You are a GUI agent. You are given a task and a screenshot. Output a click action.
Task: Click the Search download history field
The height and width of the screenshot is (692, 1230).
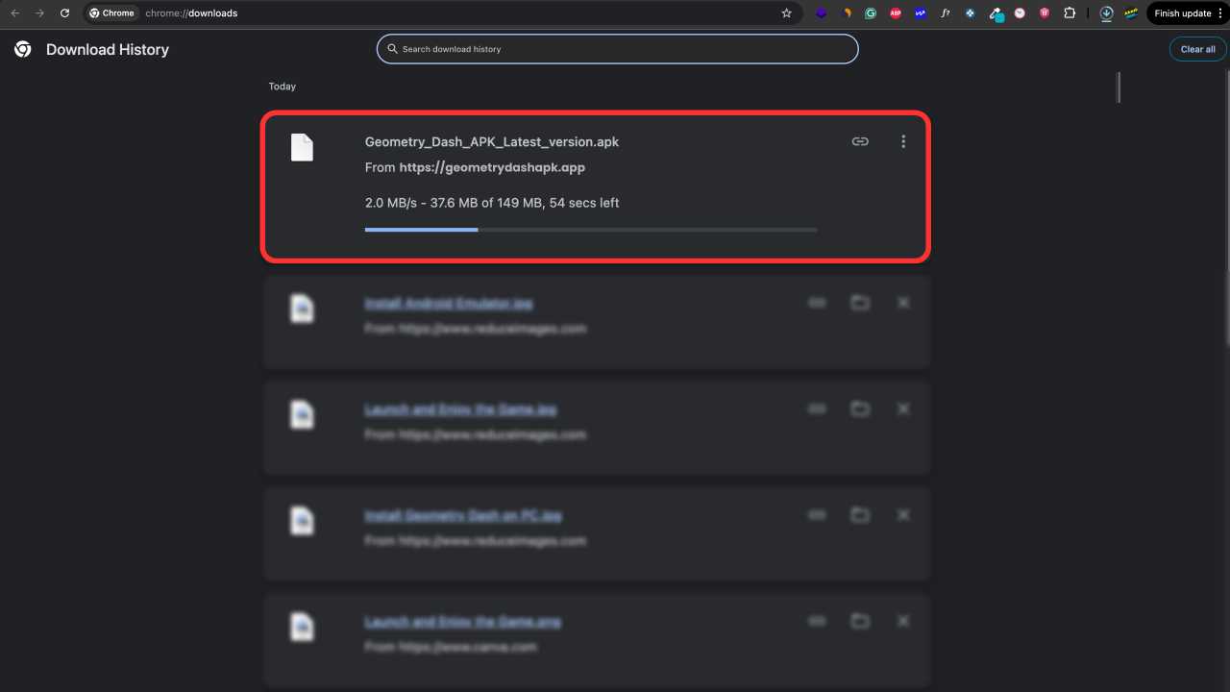coord(617,48)
